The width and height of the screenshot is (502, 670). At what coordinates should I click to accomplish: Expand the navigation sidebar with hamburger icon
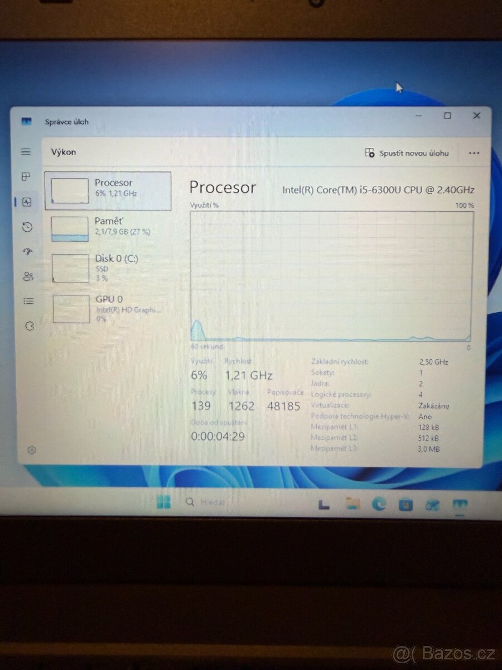click(26, 151)
